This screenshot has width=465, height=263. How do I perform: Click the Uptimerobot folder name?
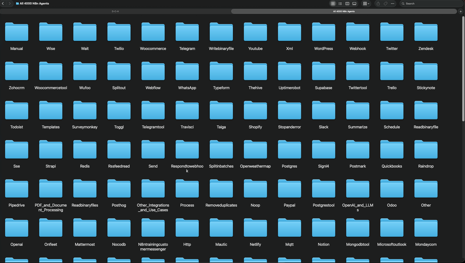(x=289, y=88)
